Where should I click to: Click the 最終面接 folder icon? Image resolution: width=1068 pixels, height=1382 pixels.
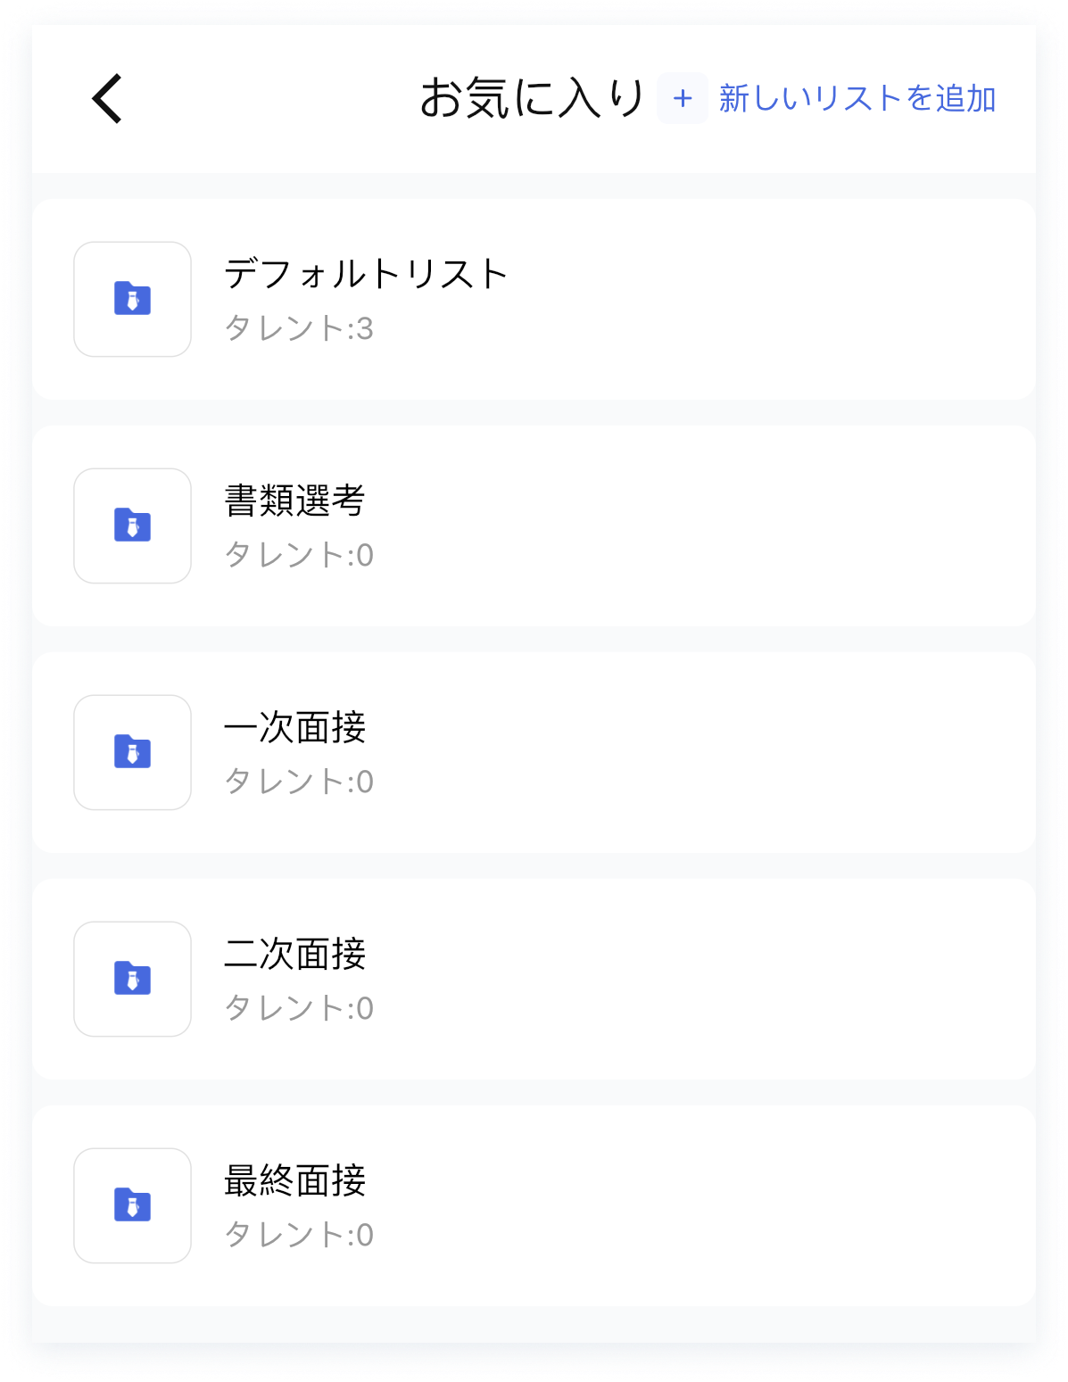click(132, 1205)
